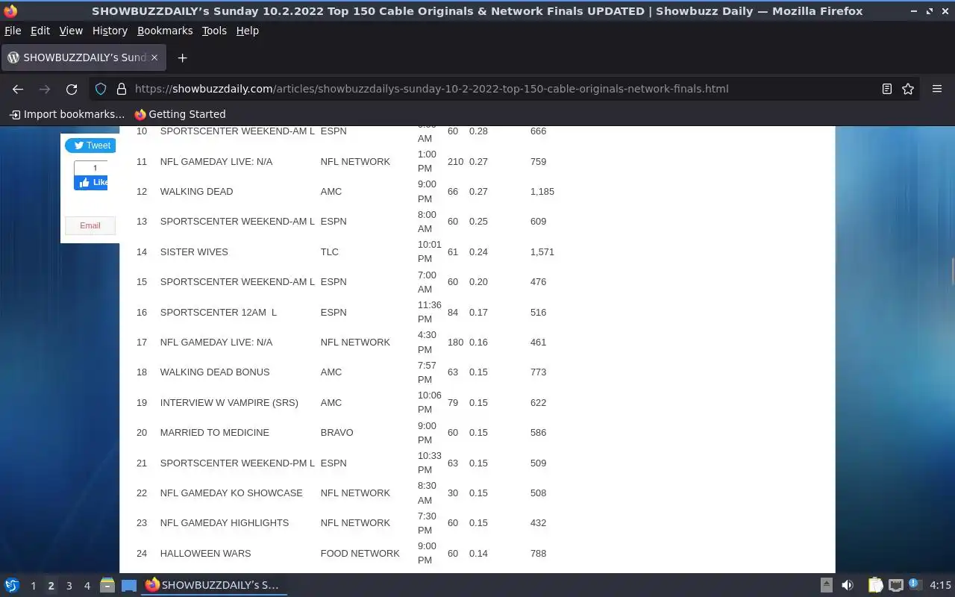Click the TLC network cell

[x=330, y=252]
